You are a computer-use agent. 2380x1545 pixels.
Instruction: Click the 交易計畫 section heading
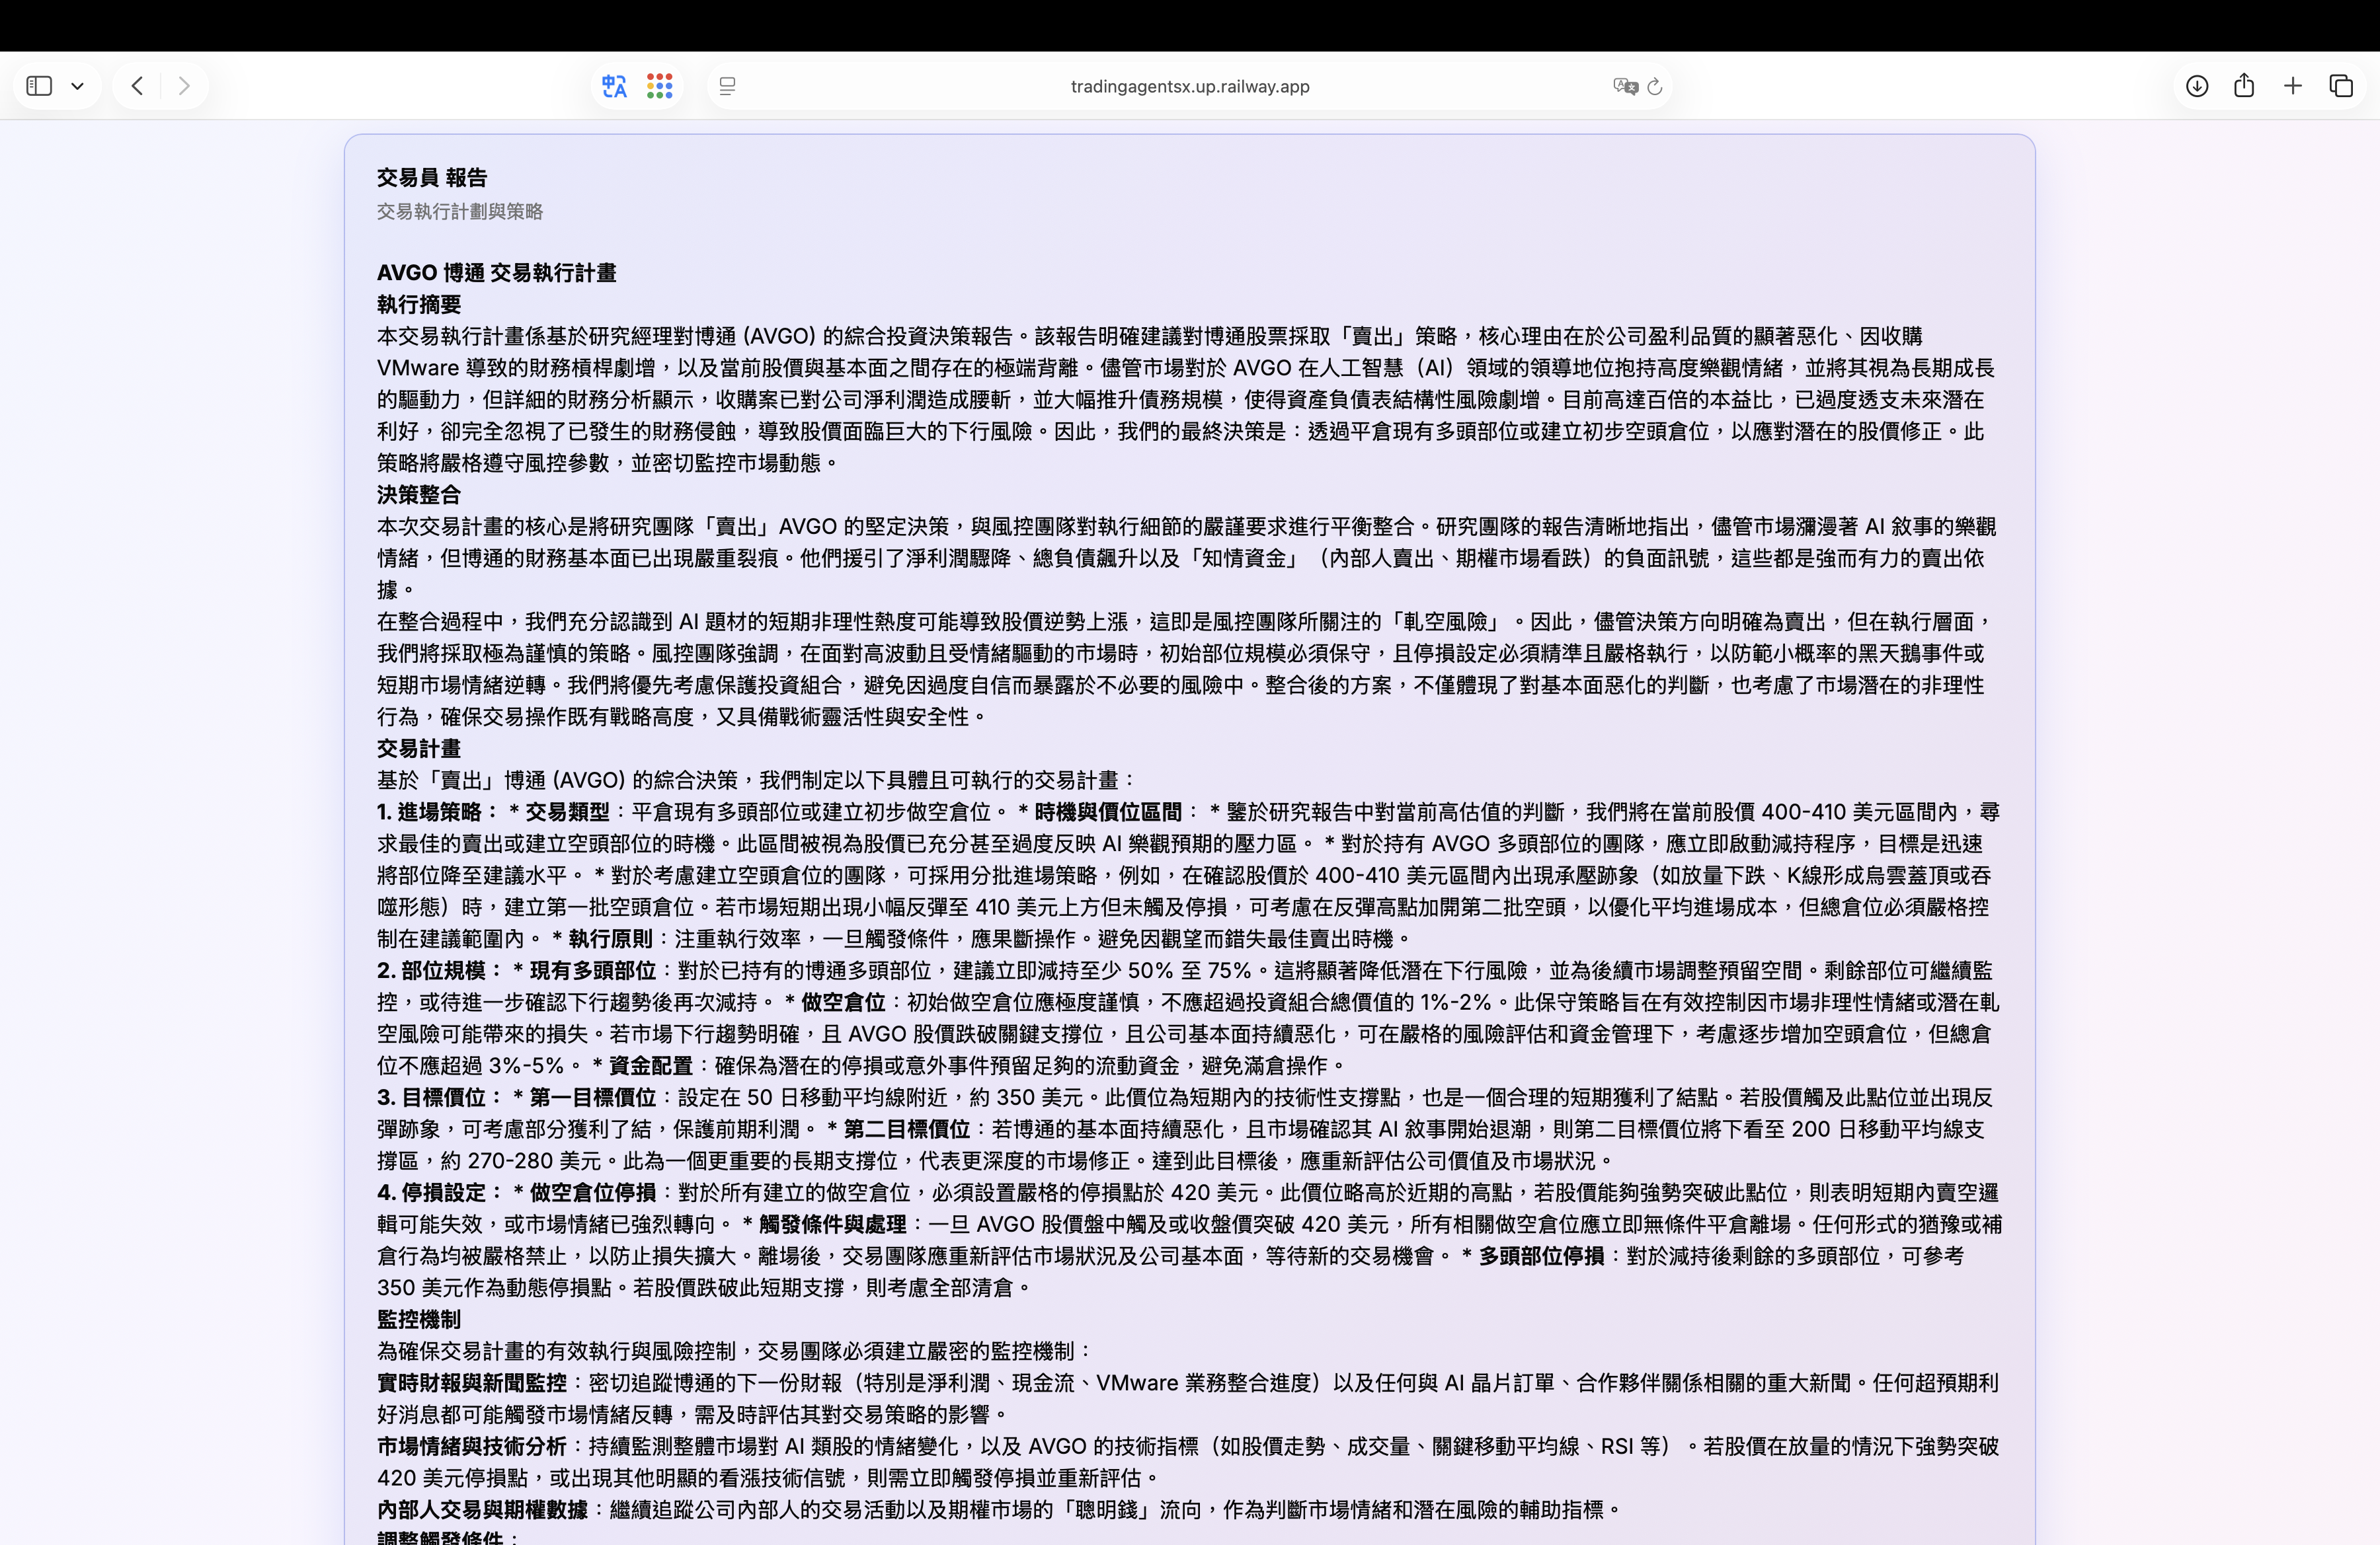pyautogui.click(x=419, y=749)
